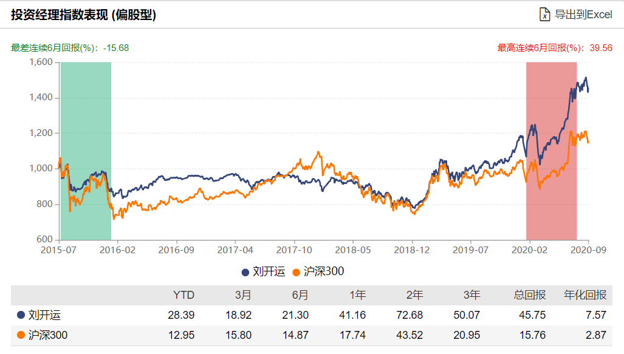Click the 沪深300 2年 value 43.52
Screen dimensions: 624x354
tap(410, 335)
